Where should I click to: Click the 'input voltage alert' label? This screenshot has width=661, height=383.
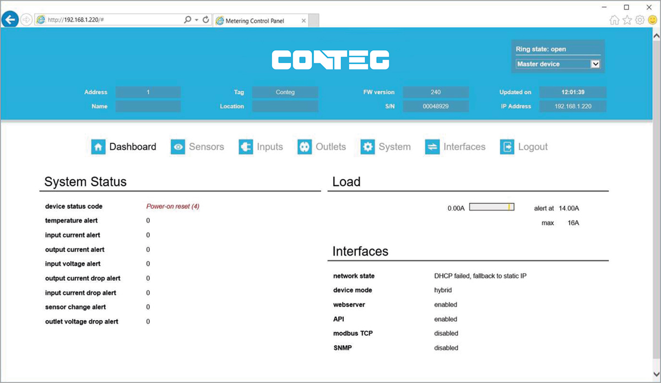(x=73, y=264)
